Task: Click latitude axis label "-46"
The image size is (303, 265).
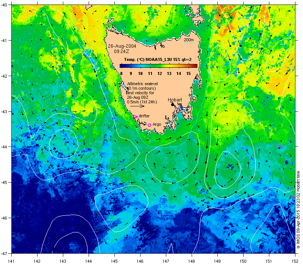Action: coord(3,218)
